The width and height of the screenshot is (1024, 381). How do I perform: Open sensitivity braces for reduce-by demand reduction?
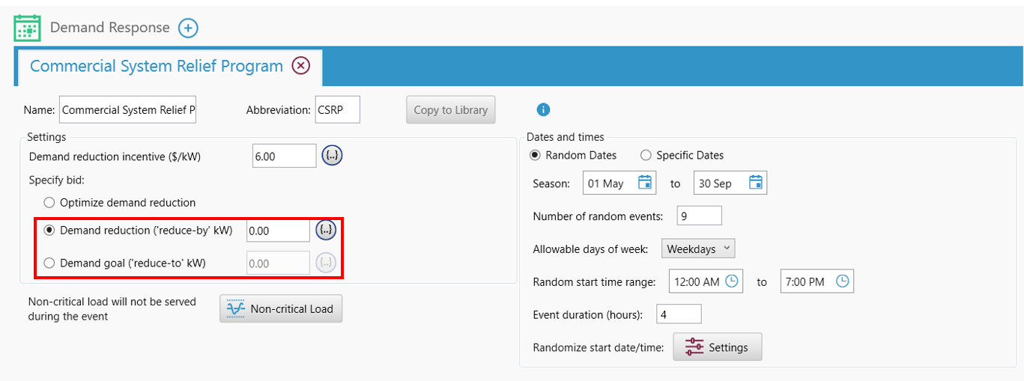326,231
